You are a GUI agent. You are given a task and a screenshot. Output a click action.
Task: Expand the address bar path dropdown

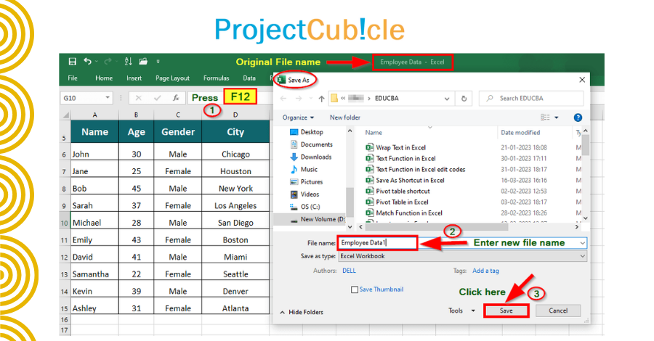447,99
